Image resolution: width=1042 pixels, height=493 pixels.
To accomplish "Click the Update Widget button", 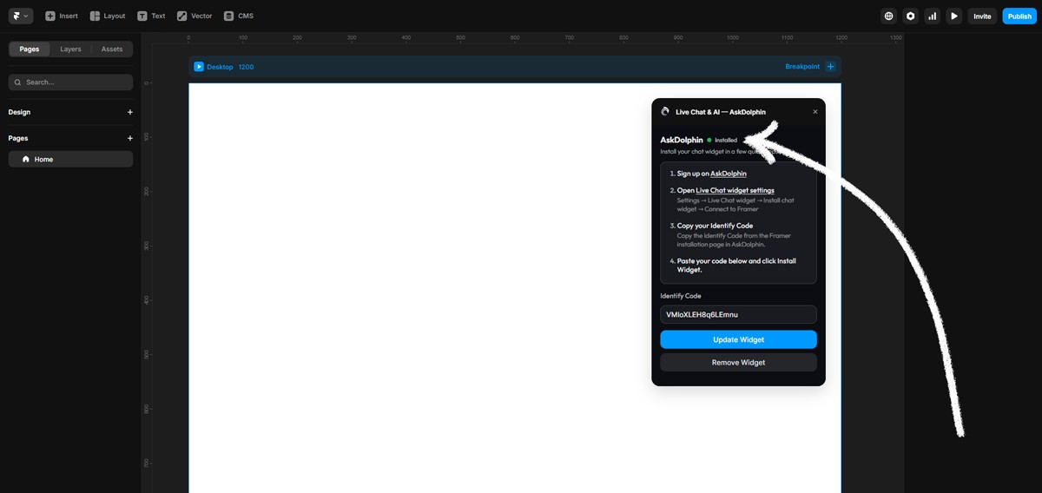I will pyautogui.click(x=738, y=339).
